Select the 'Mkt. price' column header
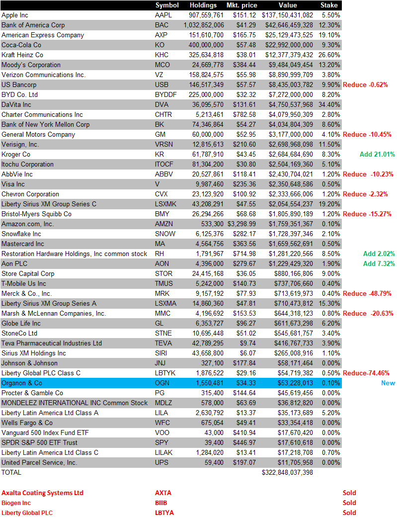This screenshot has width=397, height=518. [242, 5]
